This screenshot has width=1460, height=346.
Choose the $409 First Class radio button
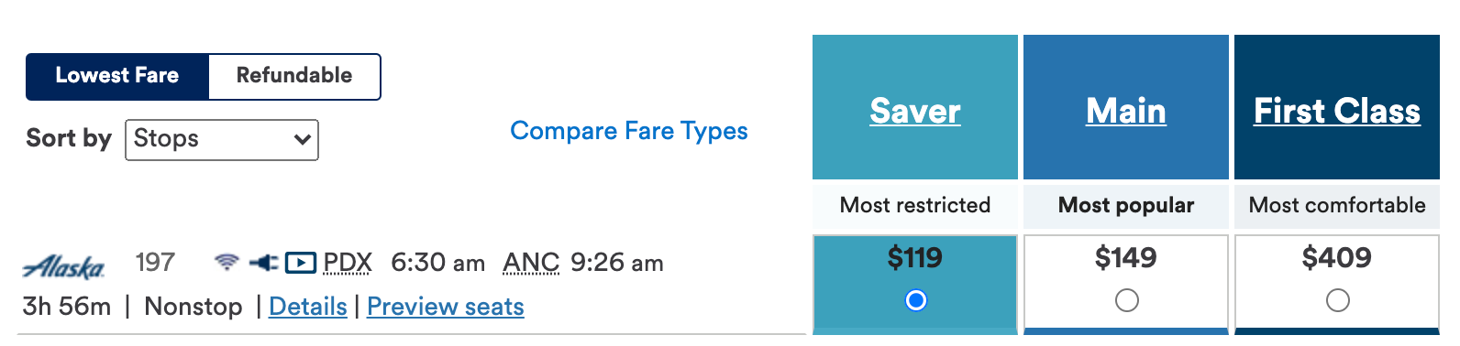point(1337,300)
